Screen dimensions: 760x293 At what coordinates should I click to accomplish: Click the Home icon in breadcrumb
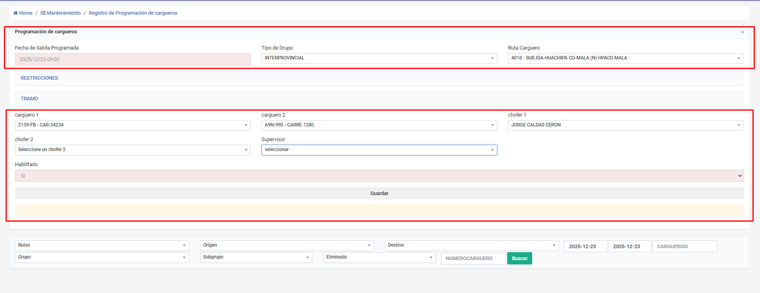tap(15, 13)
